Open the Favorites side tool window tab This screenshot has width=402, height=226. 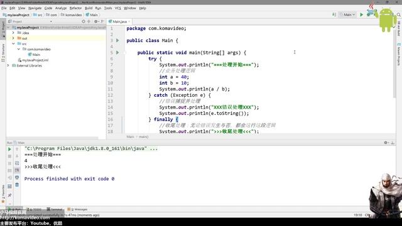pos(3,194)
